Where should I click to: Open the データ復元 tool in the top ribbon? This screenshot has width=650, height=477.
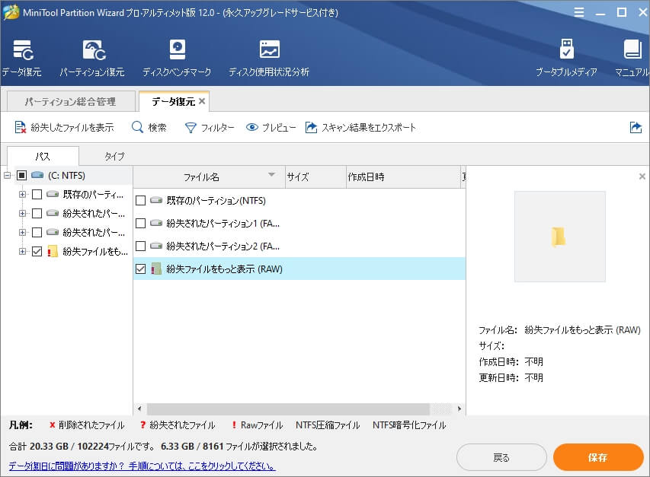(22, 58)
